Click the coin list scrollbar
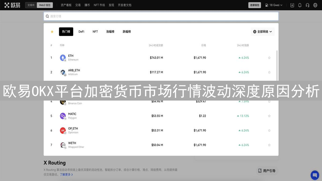Viewport: 322px width, 181px height. coord(277,65)
